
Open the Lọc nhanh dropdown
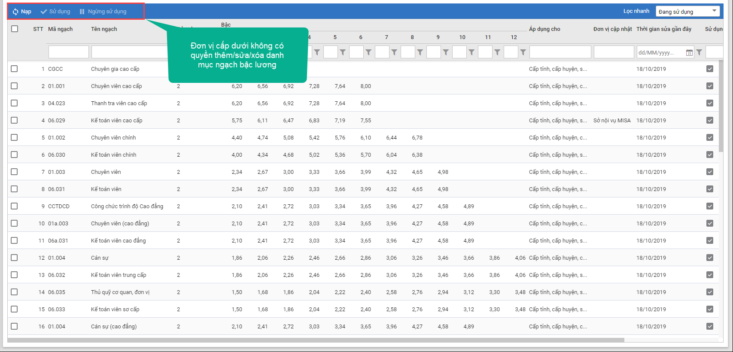coord(687,12)
